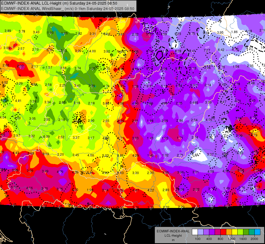Select the map value 2.30
The height and width of the screenshot is (244, 265).
tap(151, 173)
